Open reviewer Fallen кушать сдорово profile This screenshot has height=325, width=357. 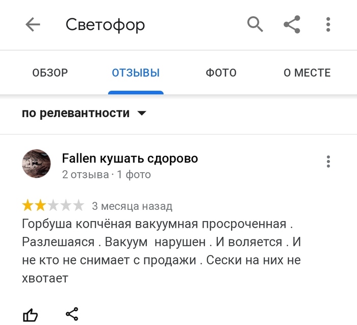tap(130, 158)
